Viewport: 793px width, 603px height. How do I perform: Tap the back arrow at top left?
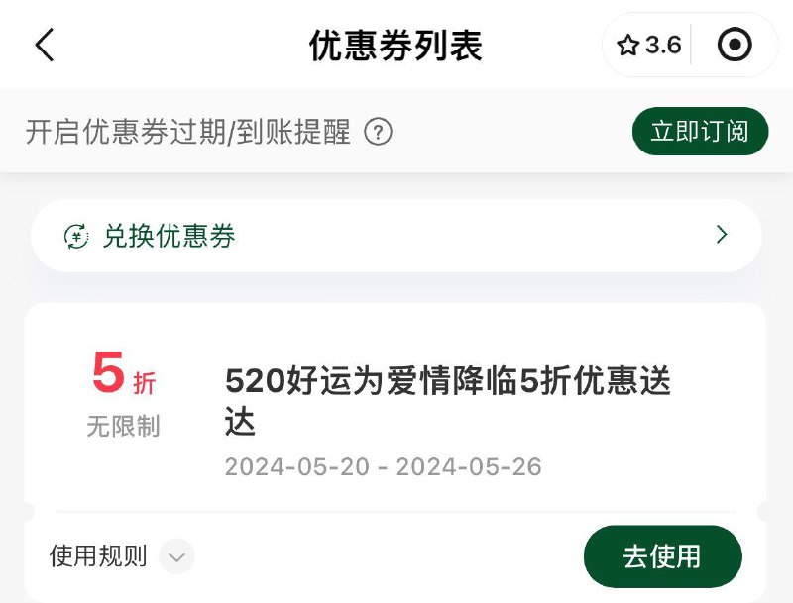tap(45, 45)
